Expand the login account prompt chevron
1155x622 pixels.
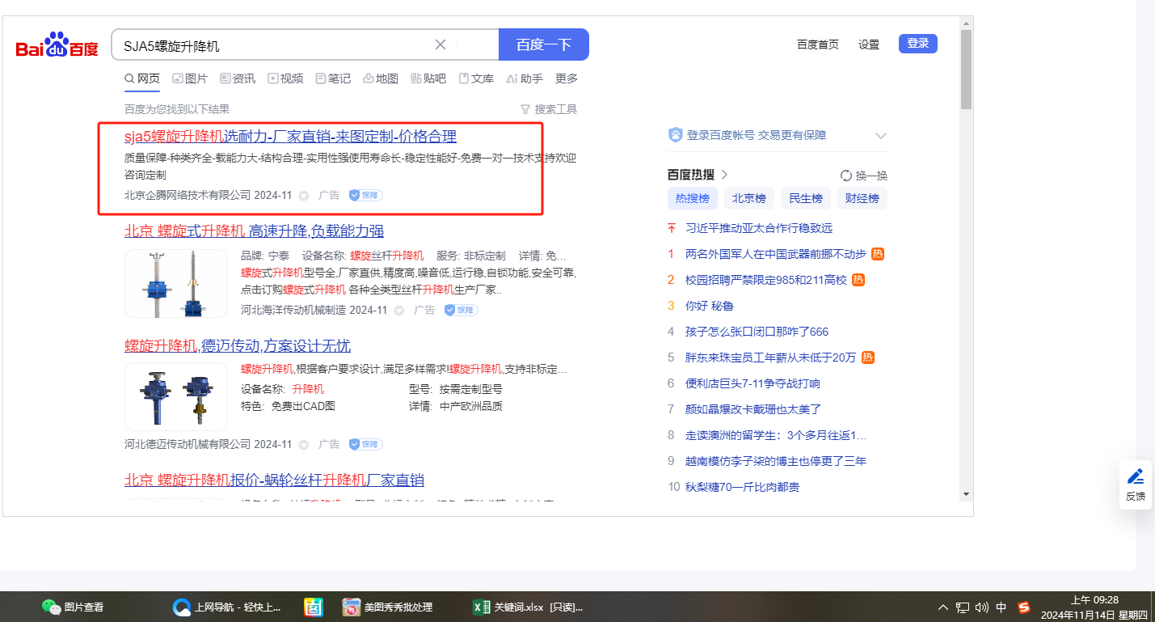pos(881,136)
